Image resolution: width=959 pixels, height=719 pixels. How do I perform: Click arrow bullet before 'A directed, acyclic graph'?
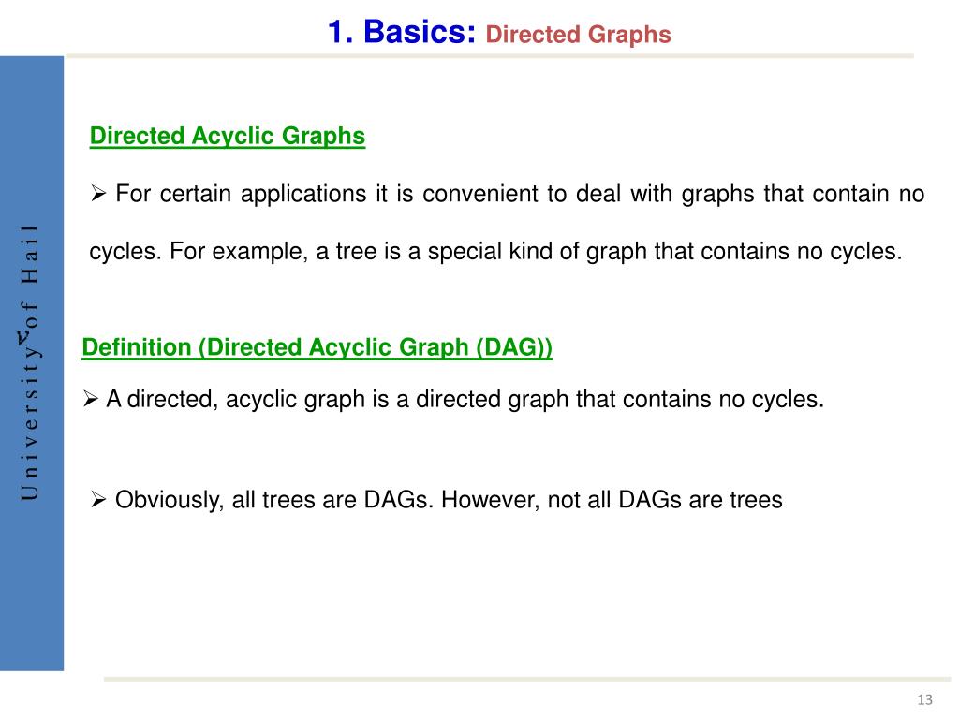(90, 399)
